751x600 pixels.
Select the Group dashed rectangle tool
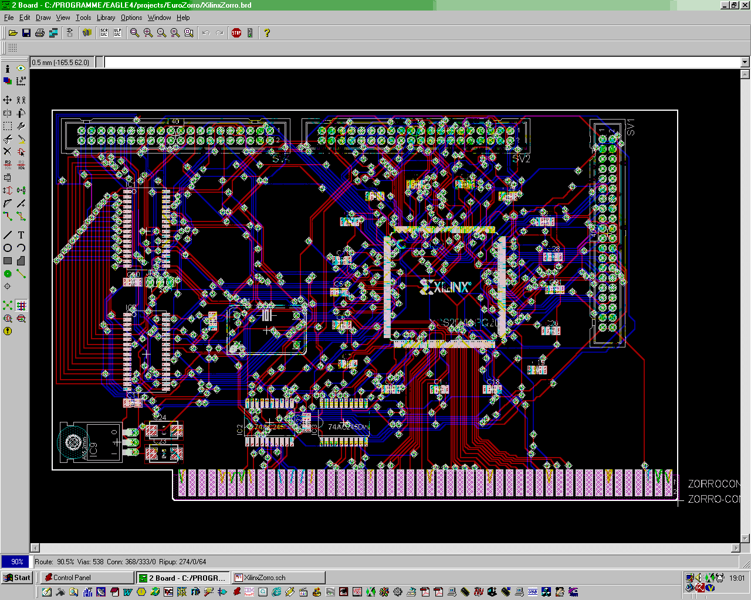click(x=8, y=126)
